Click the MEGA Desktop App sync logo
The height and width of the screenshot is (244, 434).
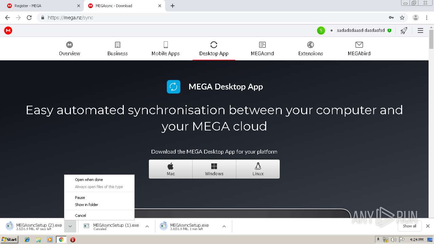(174, 87)
